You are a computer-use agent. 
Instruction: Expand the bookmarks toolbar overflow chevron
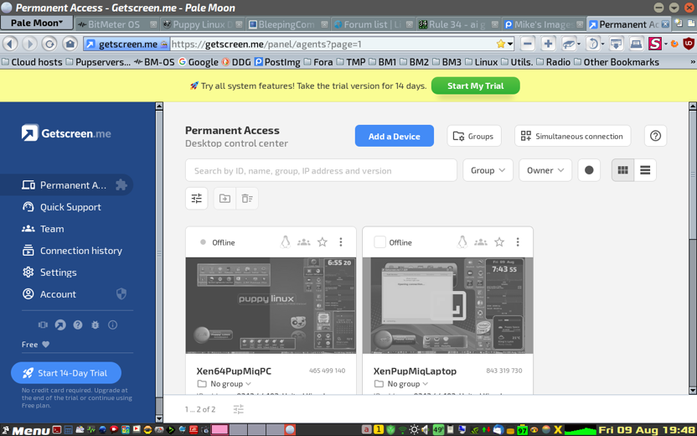point(693,62)
